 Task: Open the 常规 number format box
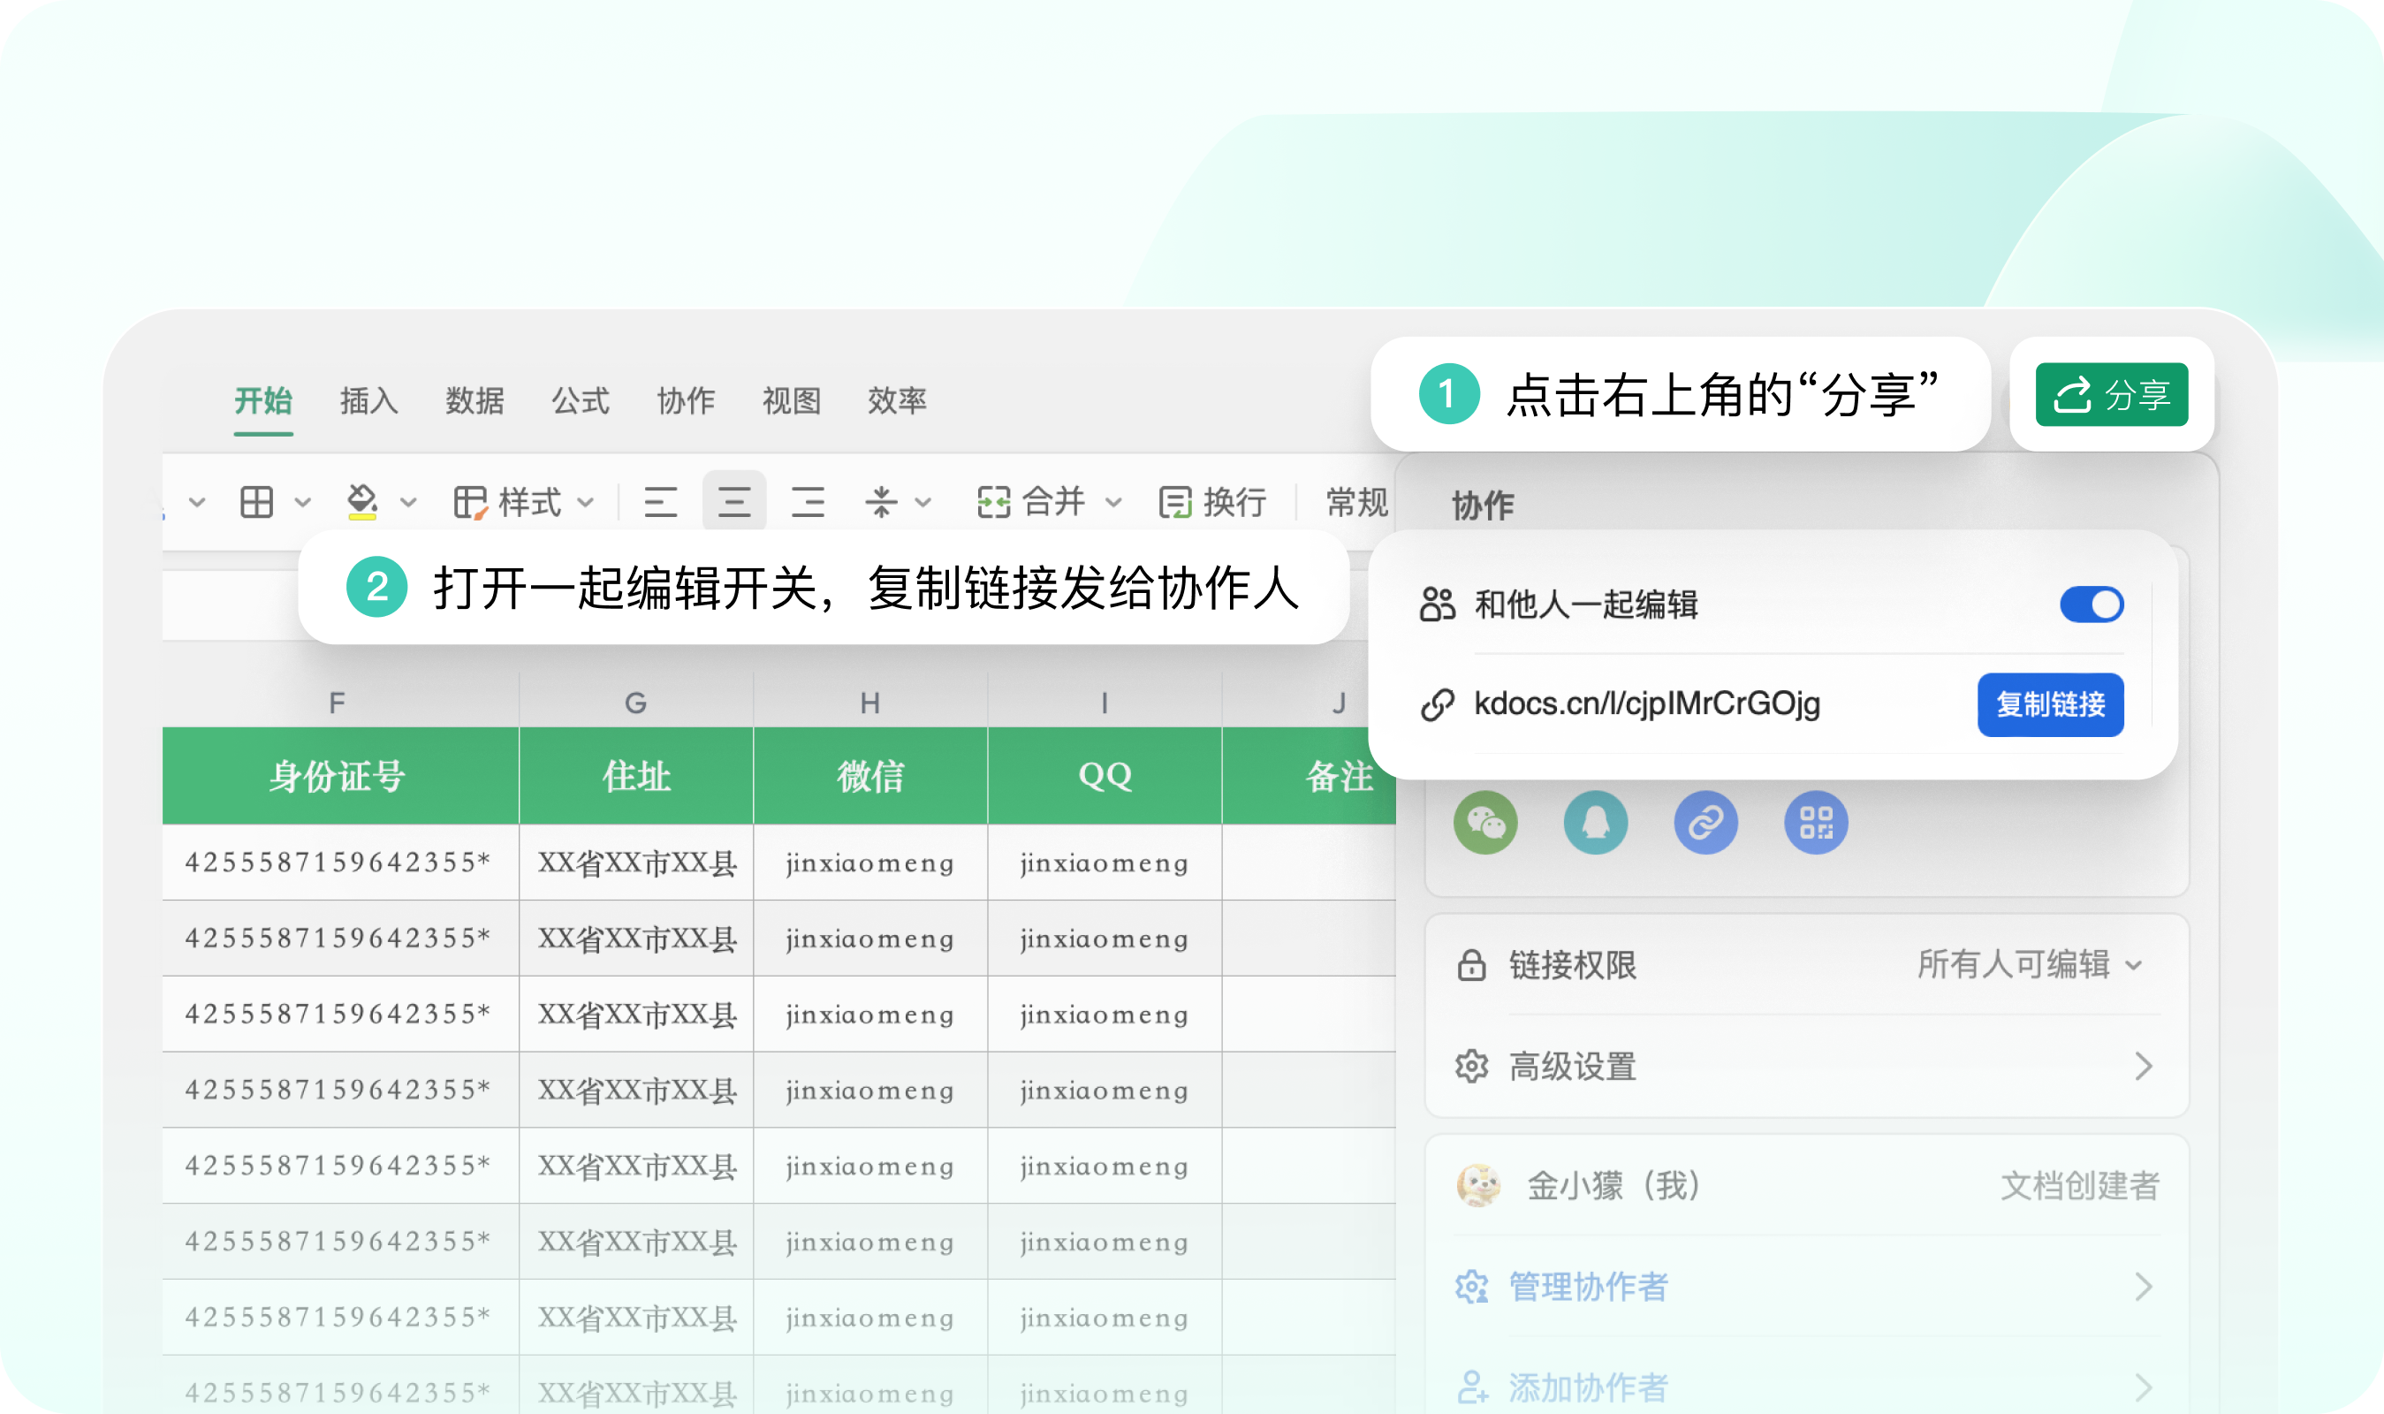tap(1356, 501)
